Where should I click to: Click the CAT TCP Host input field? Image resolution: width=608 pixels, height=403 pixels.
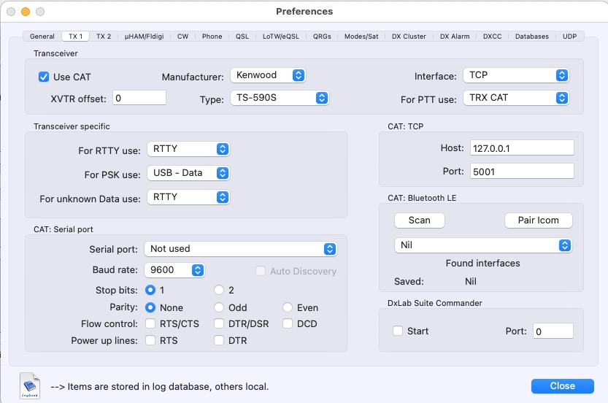click(x=522, y=148)
